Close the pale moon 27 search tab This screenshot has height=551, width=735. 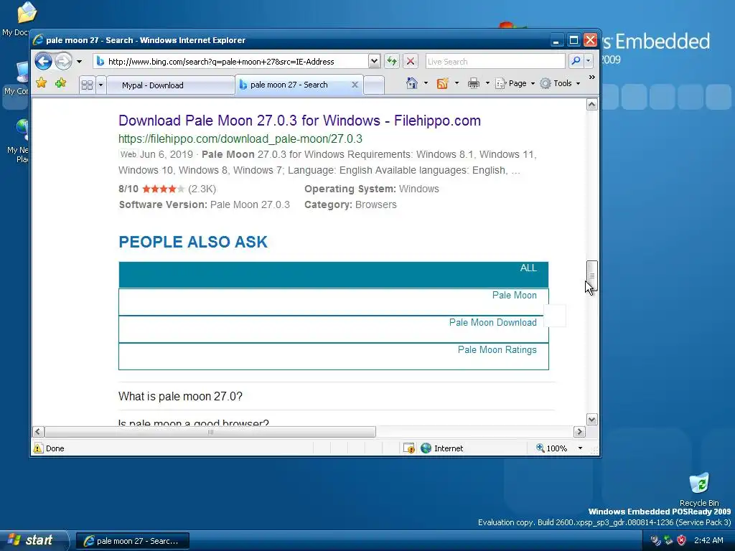pyautogui.click(x=355, y=85)
